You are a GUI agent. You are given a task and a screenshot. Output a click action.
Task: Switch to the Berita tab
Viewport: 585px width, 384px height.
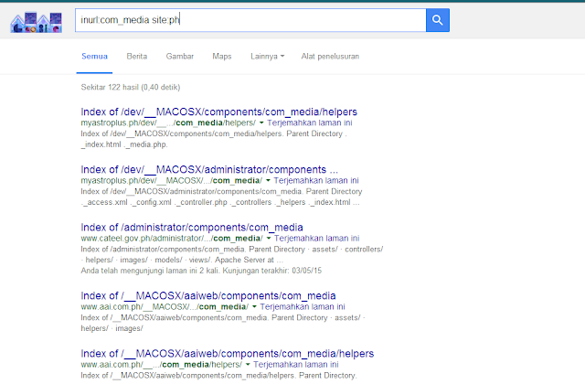(x=136, y=57)
